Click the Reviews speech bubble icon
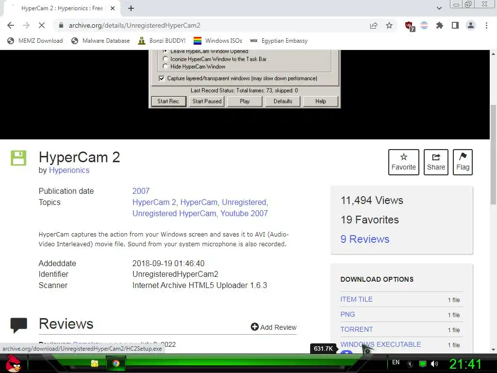497x373 pixels. 19,325
